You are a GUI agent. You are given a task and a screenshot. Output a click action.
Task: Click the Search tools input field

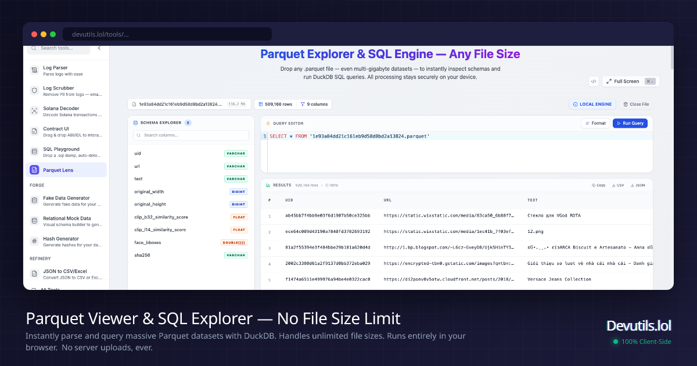pyautogui.click(x=59, y=48)
